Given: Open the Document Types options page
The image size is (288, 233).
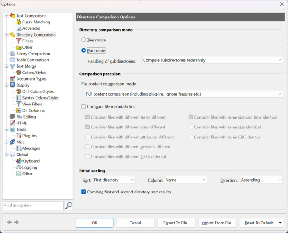Looking at the screenshot, I should coord(31,79).
